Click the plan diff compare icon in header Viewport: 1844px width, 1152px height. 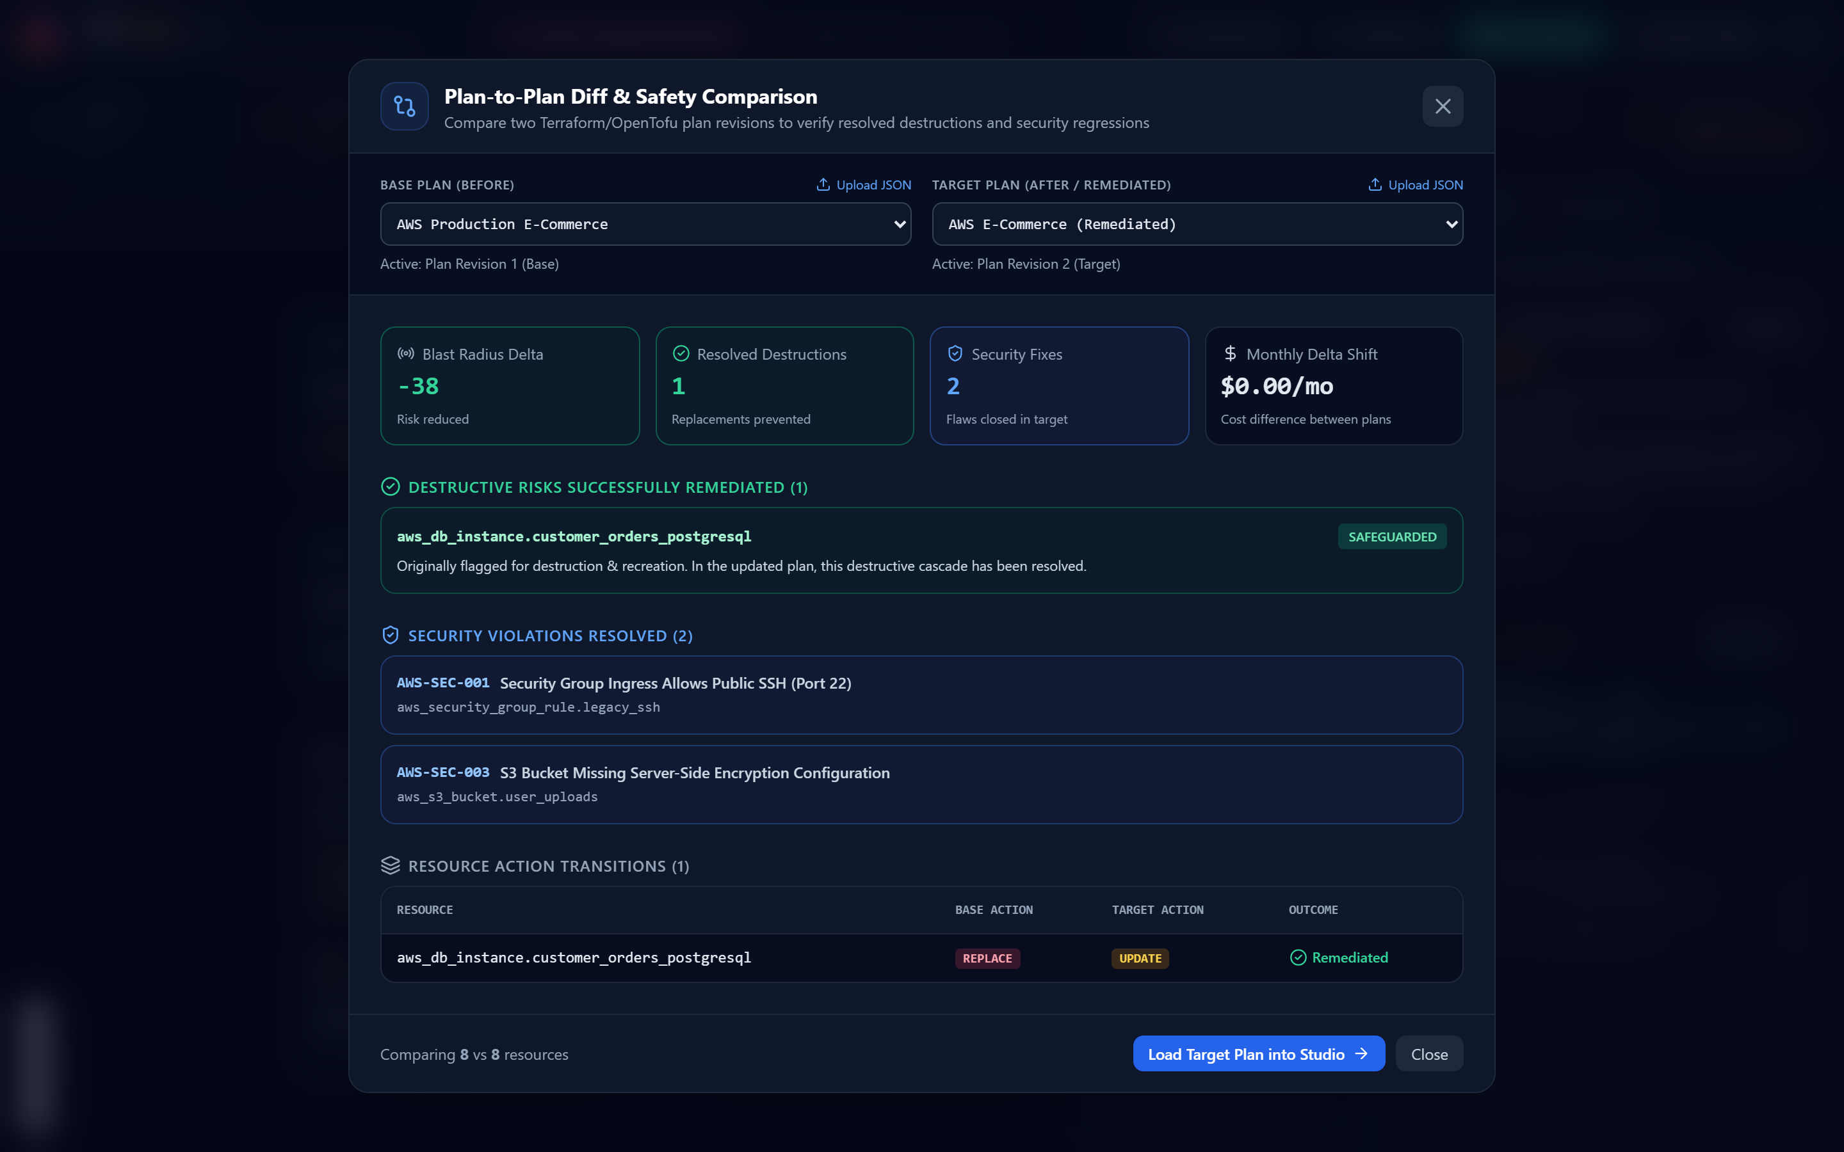point(405,106)
